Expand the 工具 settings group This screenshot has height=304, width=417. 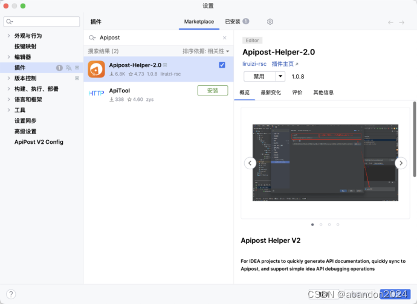click(x=8, y=110)
